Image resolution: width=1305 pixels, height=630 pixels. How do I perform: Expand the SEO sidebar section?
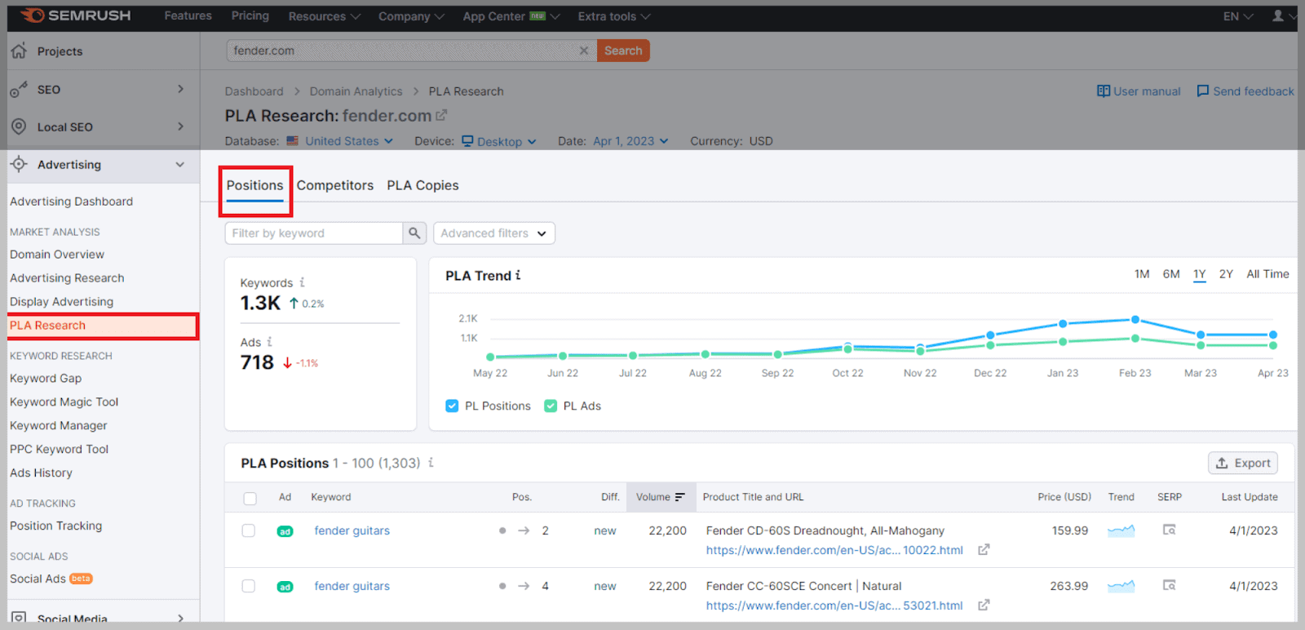[180, 89]
